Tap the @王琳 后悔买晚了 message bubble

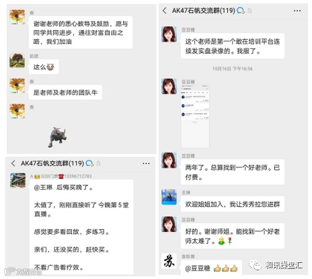81,227
